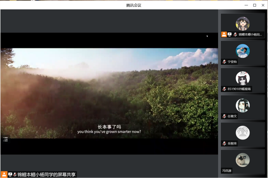
Task: Click the muted mic icon beside 岳智荣
Action: click(224, 143)
